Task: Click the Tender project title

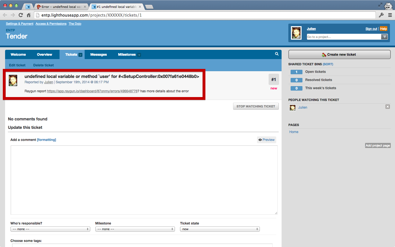Action: pos(17,36)
